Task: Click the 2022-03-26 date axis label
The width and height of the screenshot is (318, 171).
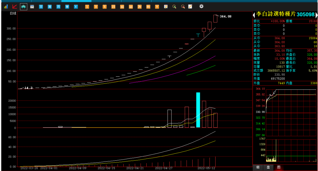Action: click(x=29, y=168)
